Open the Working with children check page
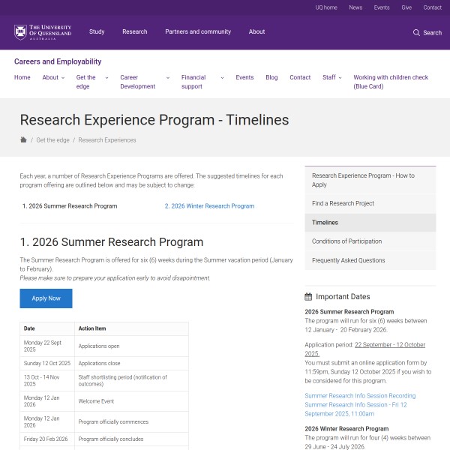The height and width of the screenshot is (450, 450). (x=391, y=82)
